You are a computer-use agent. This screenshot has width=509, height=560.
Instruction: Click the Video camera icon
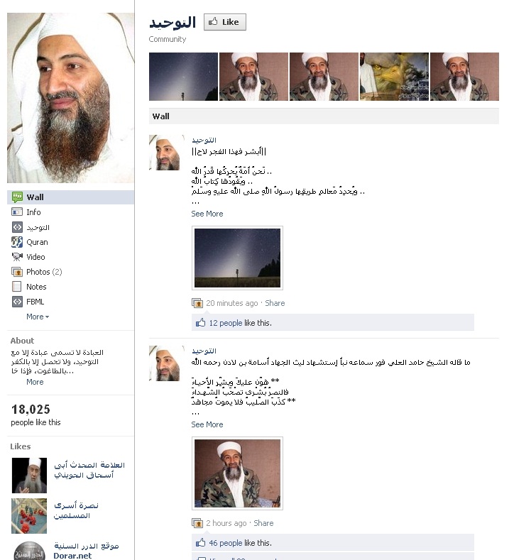pos(17,257)
